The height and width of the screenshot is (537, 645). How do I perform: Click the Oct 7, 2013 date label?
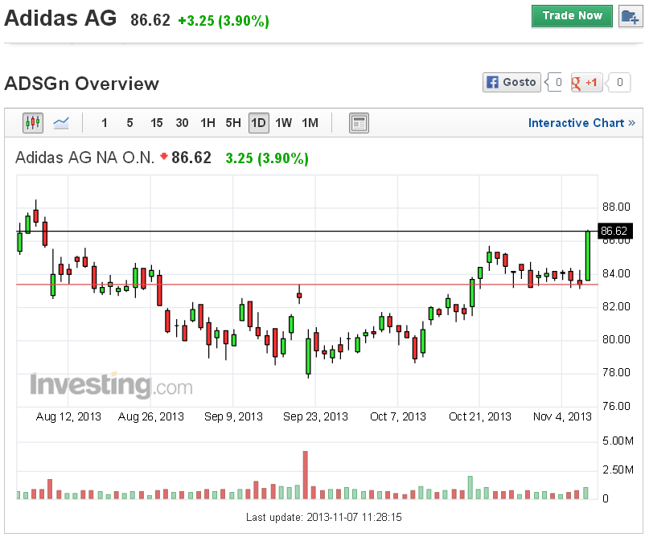point(398,416)
